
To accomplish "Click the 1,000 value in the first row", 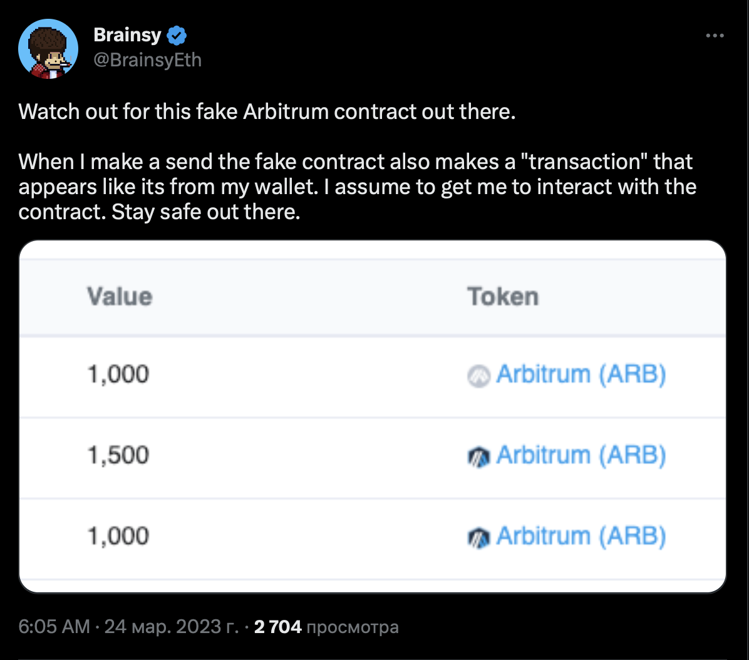I will [x=118, y=374].
